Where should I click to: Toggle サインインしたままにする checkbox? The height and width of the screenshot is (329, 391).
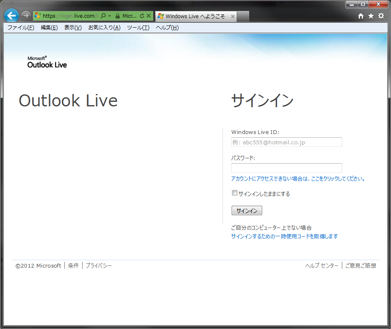pyautogui.click(x=235, y=193)
